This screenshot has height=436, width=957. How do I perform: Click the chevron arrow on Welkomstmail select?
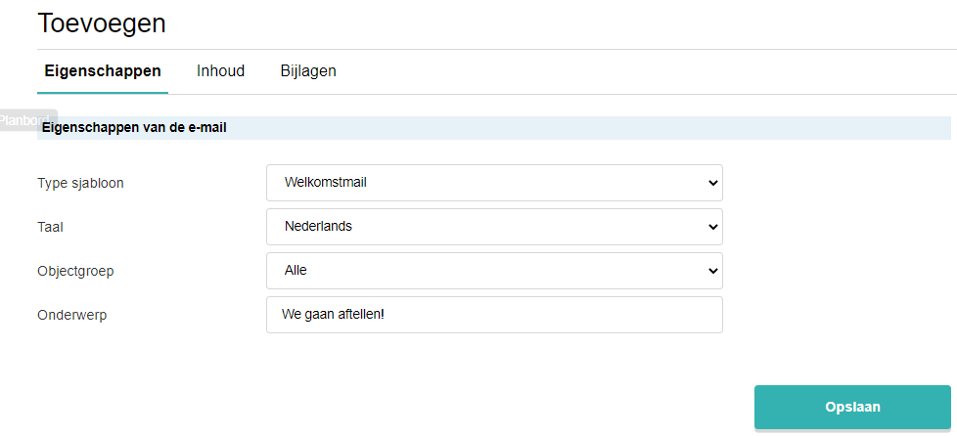[x=712, y=183]
